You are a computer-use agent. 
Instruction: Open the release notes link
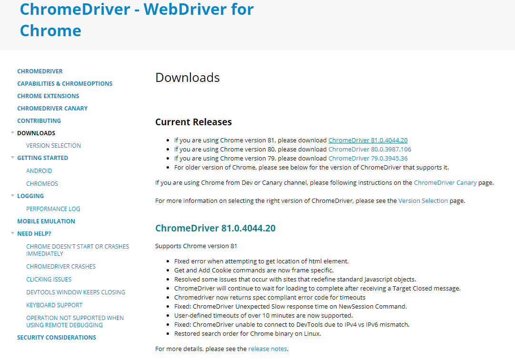click(267, 349)
